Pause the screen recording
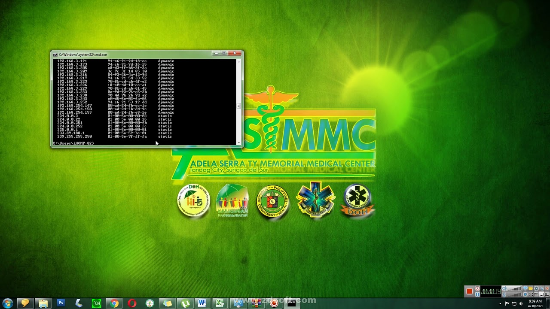This screenshot has height=309, width=550. tap(477, 294)
